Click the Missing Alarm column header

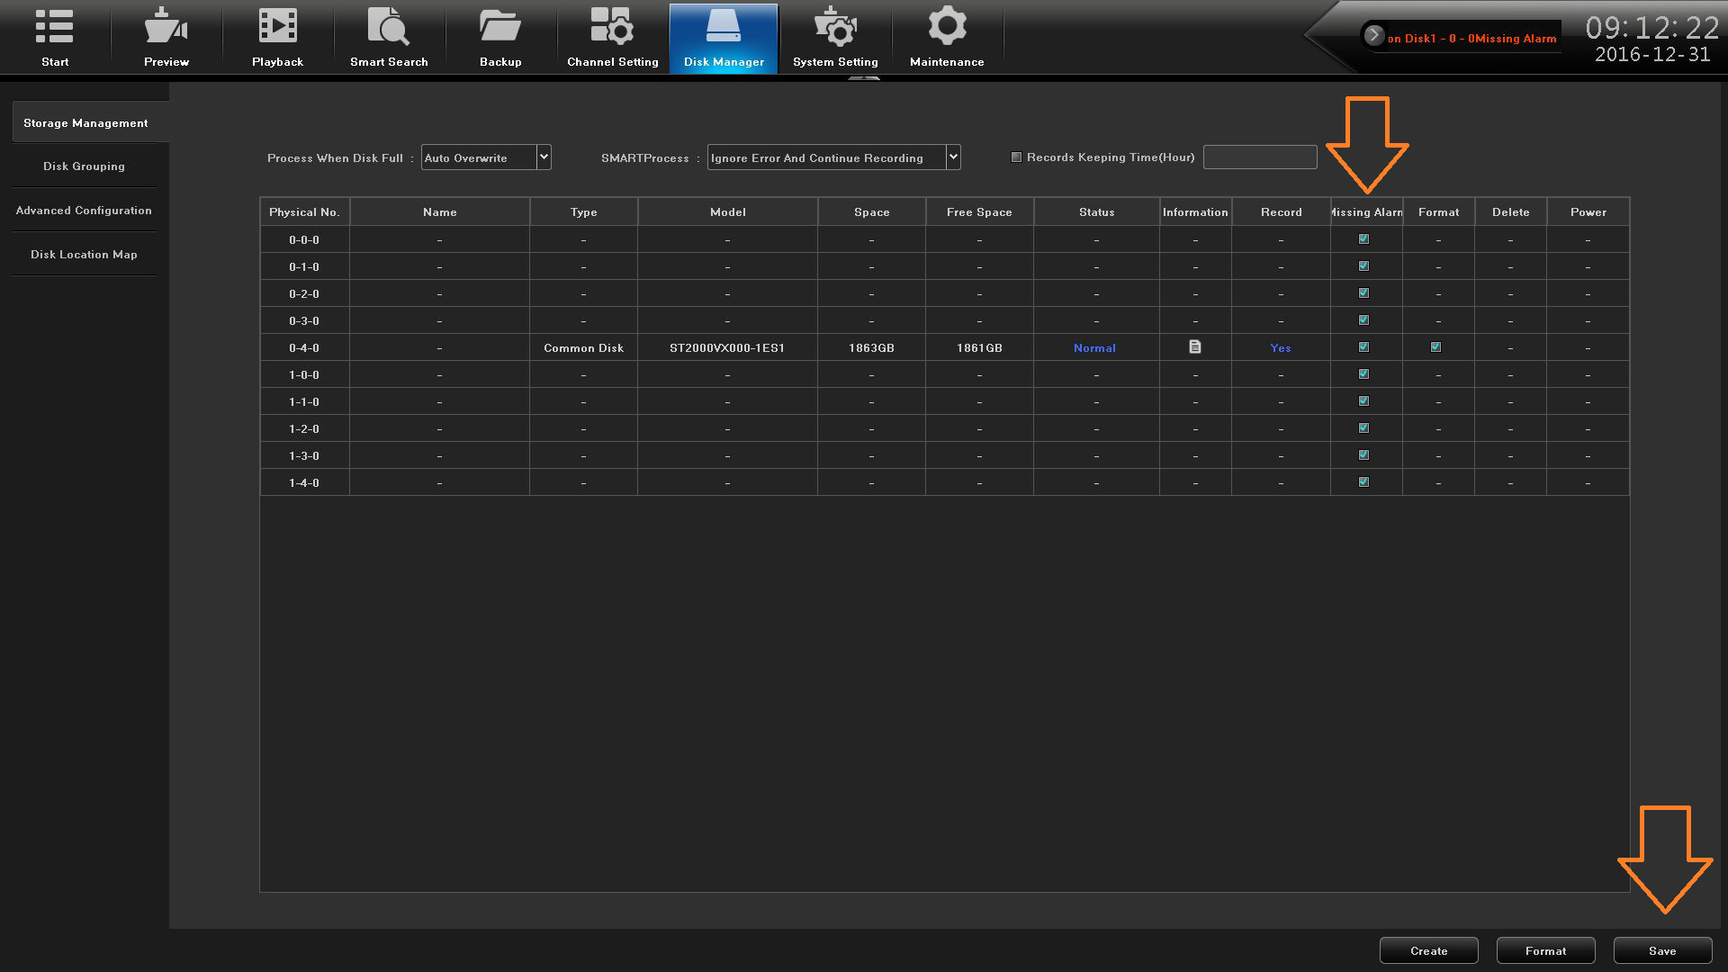point(1366,212)
